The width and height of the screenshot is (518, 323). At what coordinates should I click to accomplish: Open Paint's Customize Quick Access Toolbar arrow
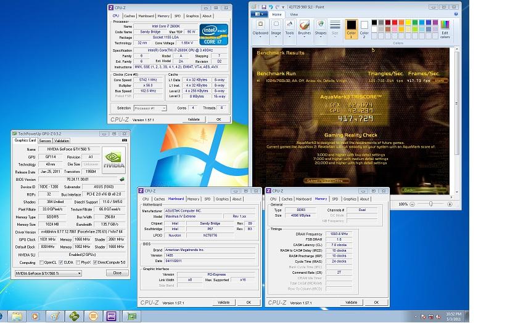click(x=283, y=7)
